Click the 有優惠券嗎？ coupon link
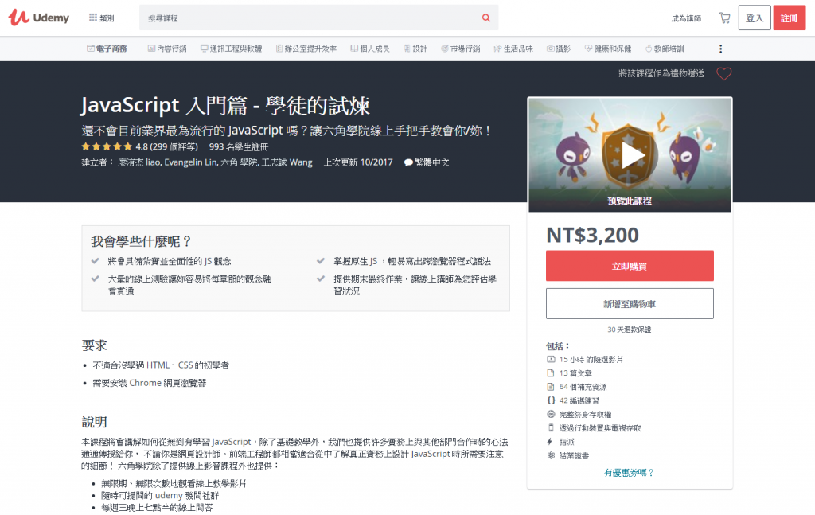 point(630,473)
